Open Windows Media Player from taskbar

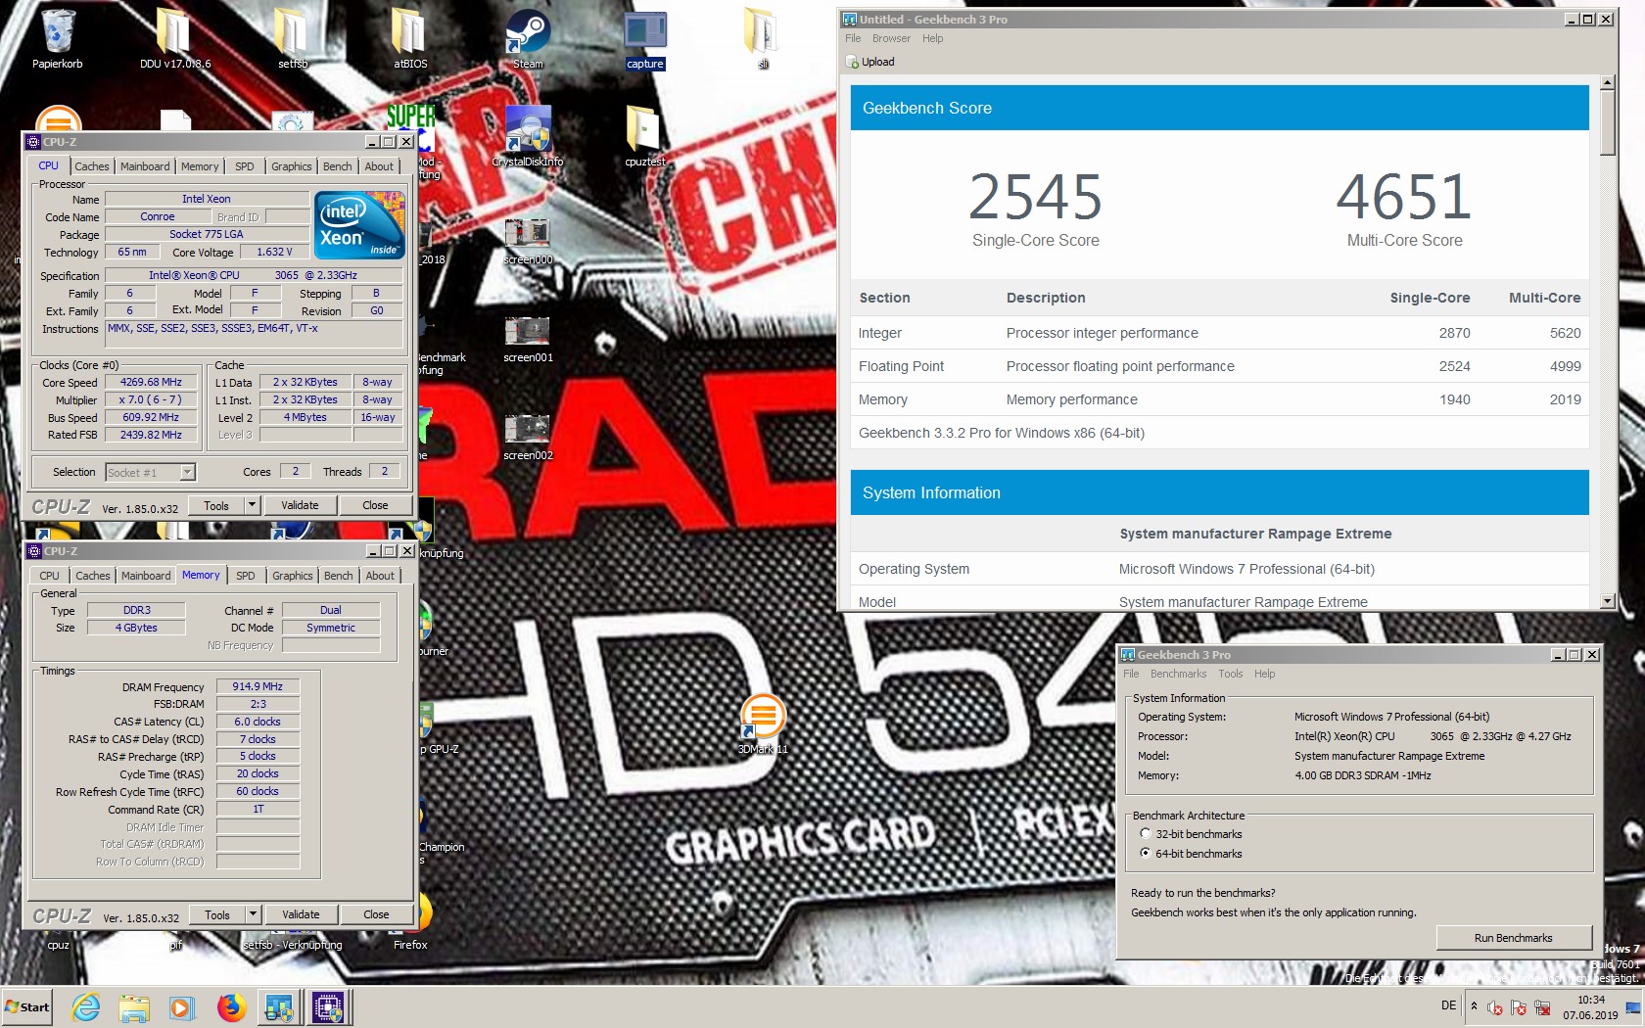pyautogui.click(x=181, y=1007)
